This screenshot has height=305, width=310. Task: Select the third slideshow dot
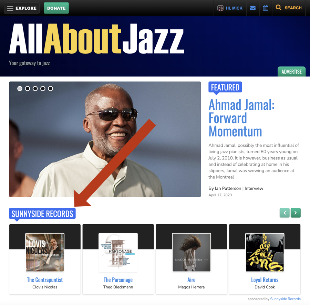click(x=35, y=89)
